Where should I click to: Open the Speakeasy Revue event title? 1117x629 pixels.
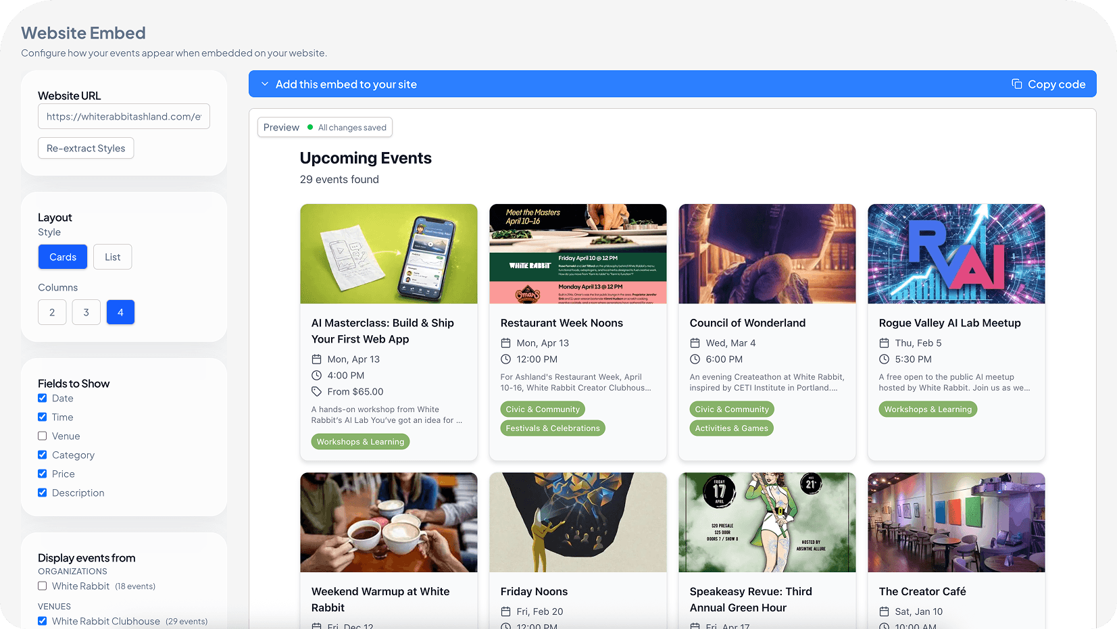(751, 599)
